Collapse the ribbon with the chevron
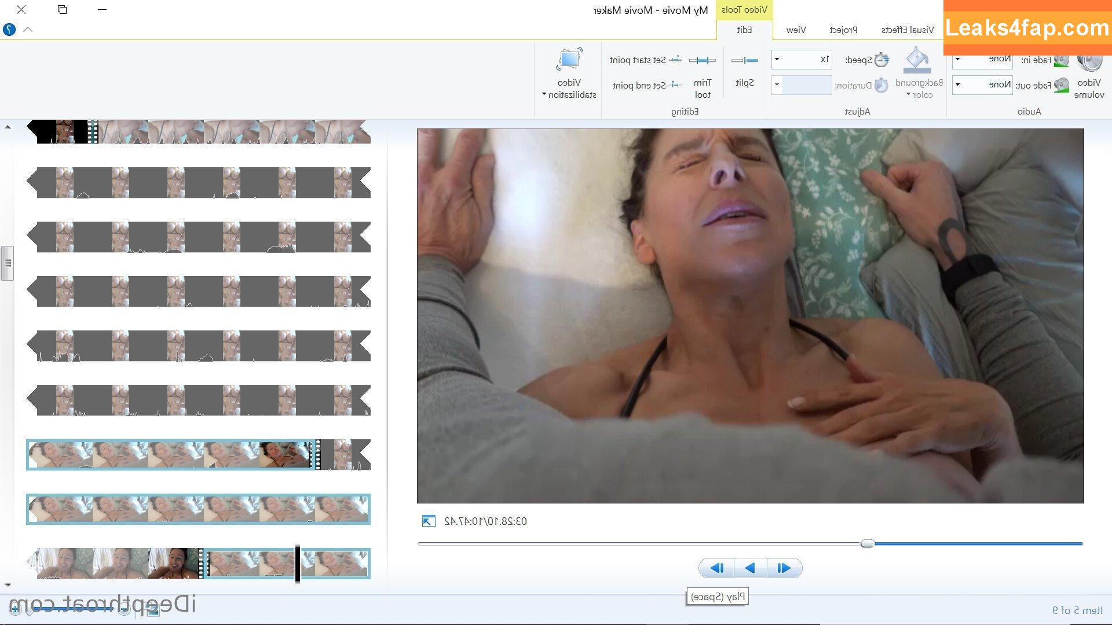1112x625 pixels. (x=28, y=29)
